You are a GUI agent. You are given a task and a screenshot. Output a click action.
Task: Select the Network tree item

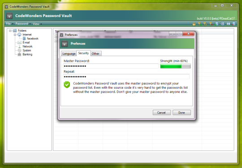pyautogui.click(x=27, y=46)
